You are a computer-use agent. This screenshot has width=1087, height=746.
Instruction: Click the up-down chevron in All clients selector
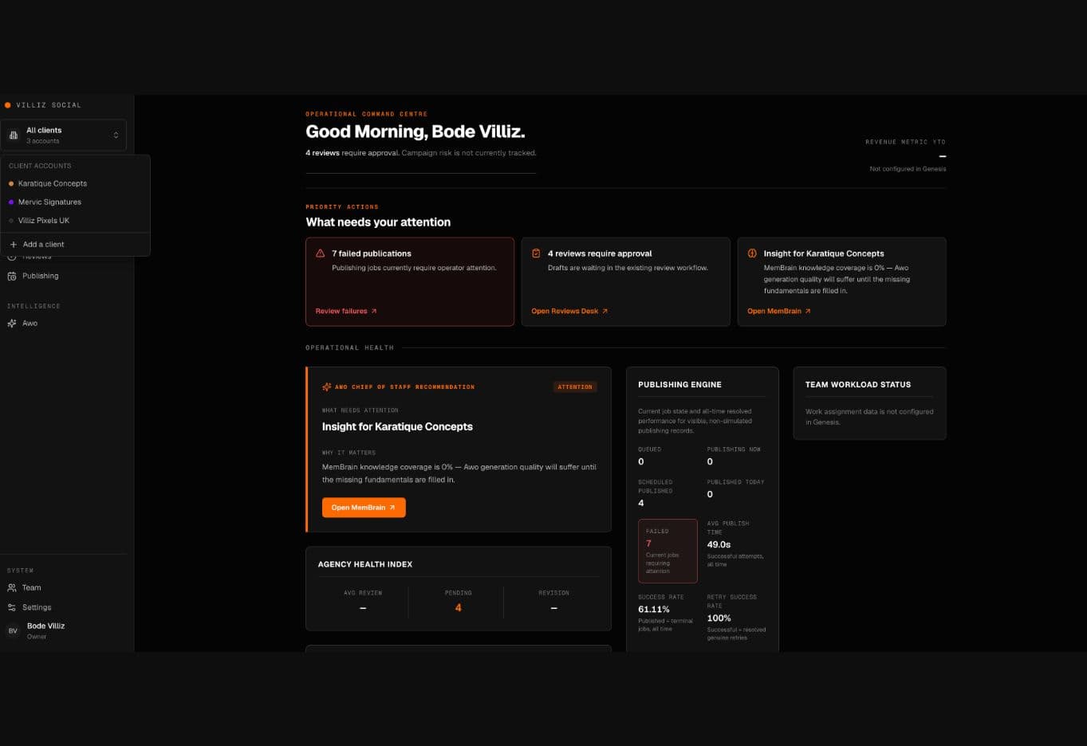pos(116,135)
